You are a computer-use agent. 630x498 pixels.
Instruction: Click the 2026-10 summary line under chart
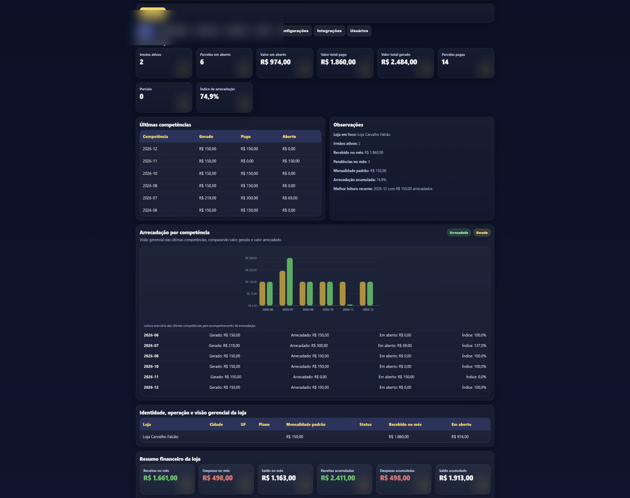315,367
